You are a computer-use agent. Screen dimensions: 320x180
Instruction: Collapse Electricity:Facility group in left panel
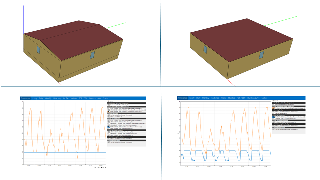(108, 113)
